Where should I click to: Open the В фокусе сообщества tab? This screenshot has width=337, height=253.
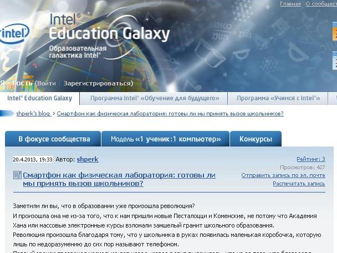point(53,139)
